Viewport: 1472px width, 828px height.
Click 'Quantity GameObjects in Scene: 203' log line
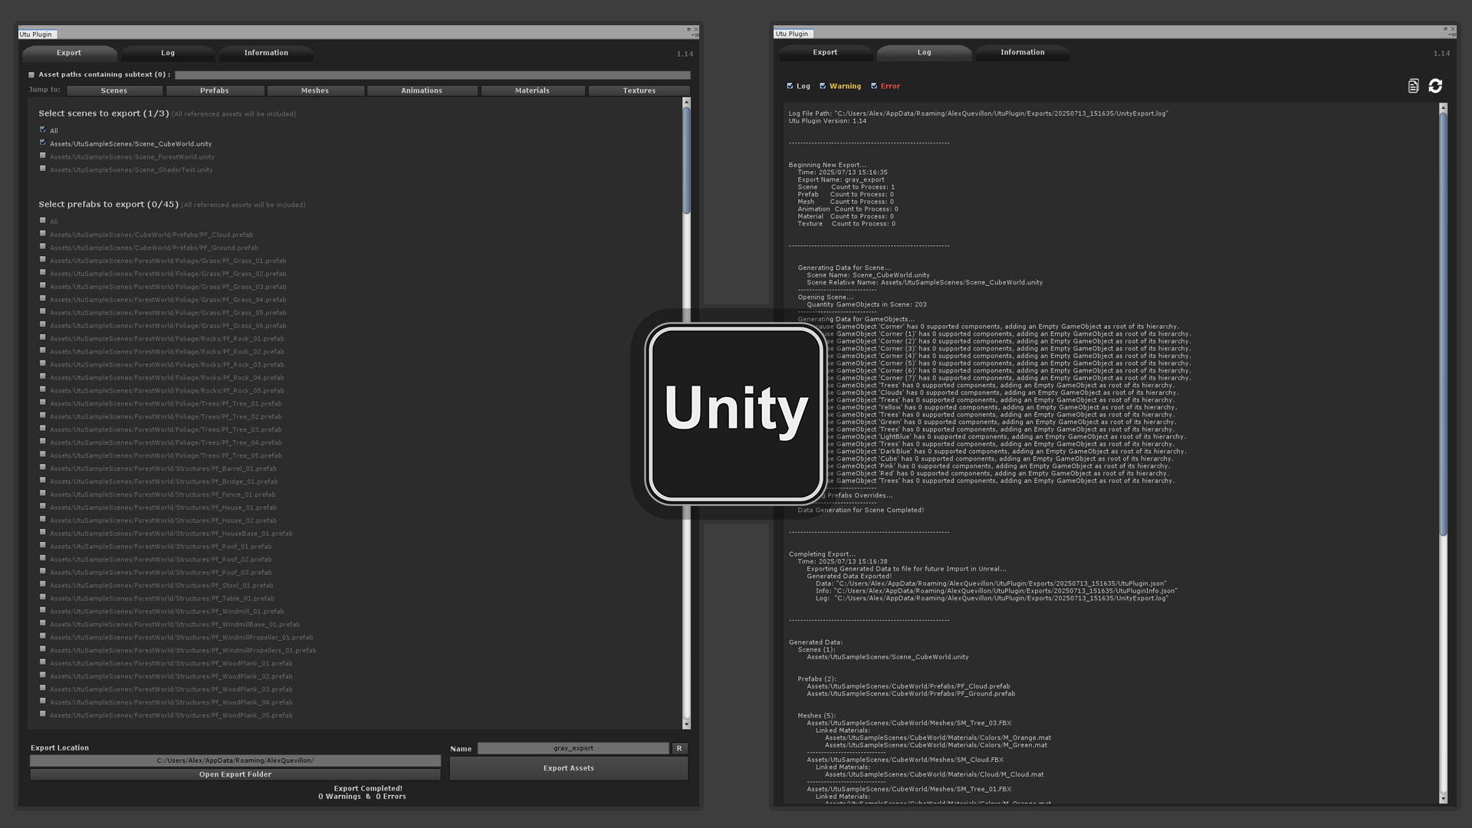866,304
